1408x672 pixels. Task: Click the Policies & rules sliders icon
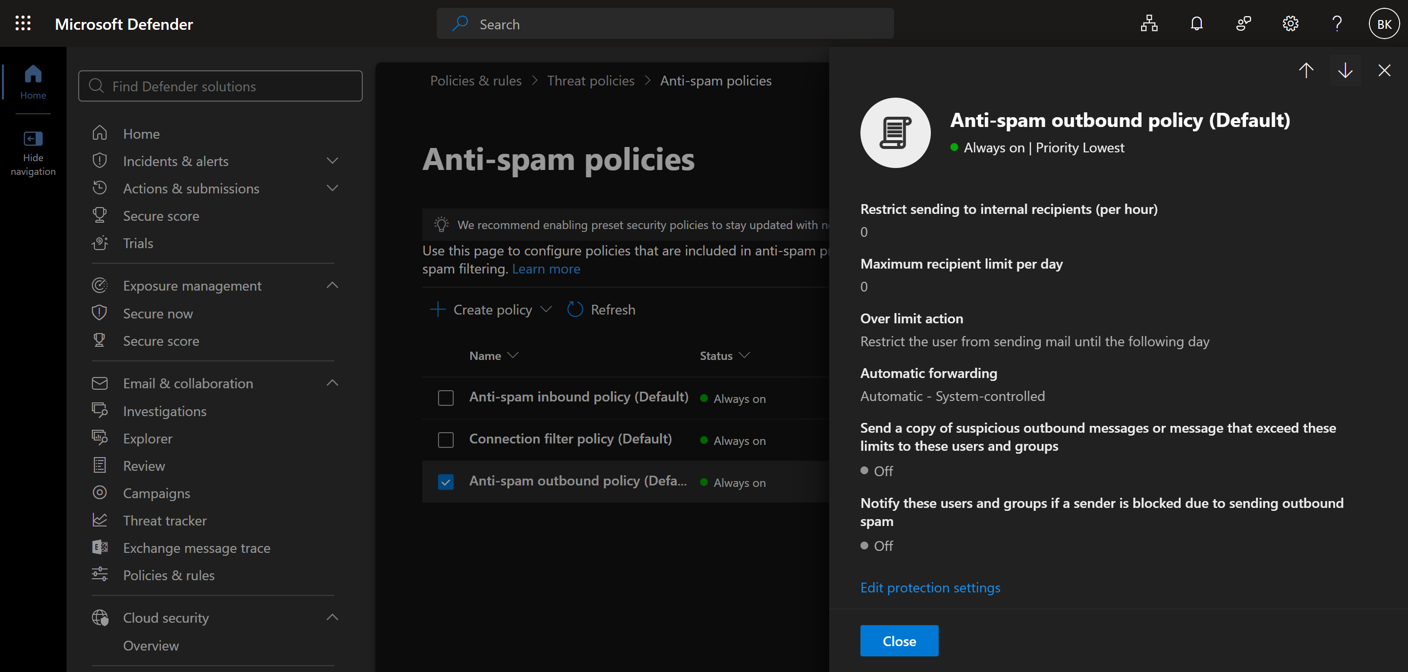[x=99, y=574]
